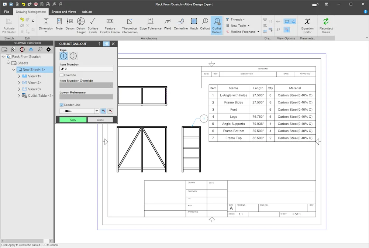
Task: Click the green Apply button
Action: point(73,120)
